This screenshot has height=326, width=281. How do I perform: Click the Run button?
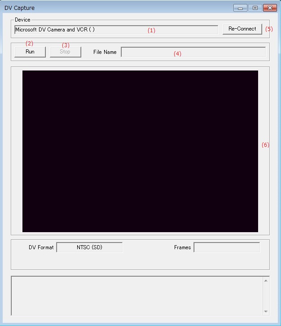[30, 52]
